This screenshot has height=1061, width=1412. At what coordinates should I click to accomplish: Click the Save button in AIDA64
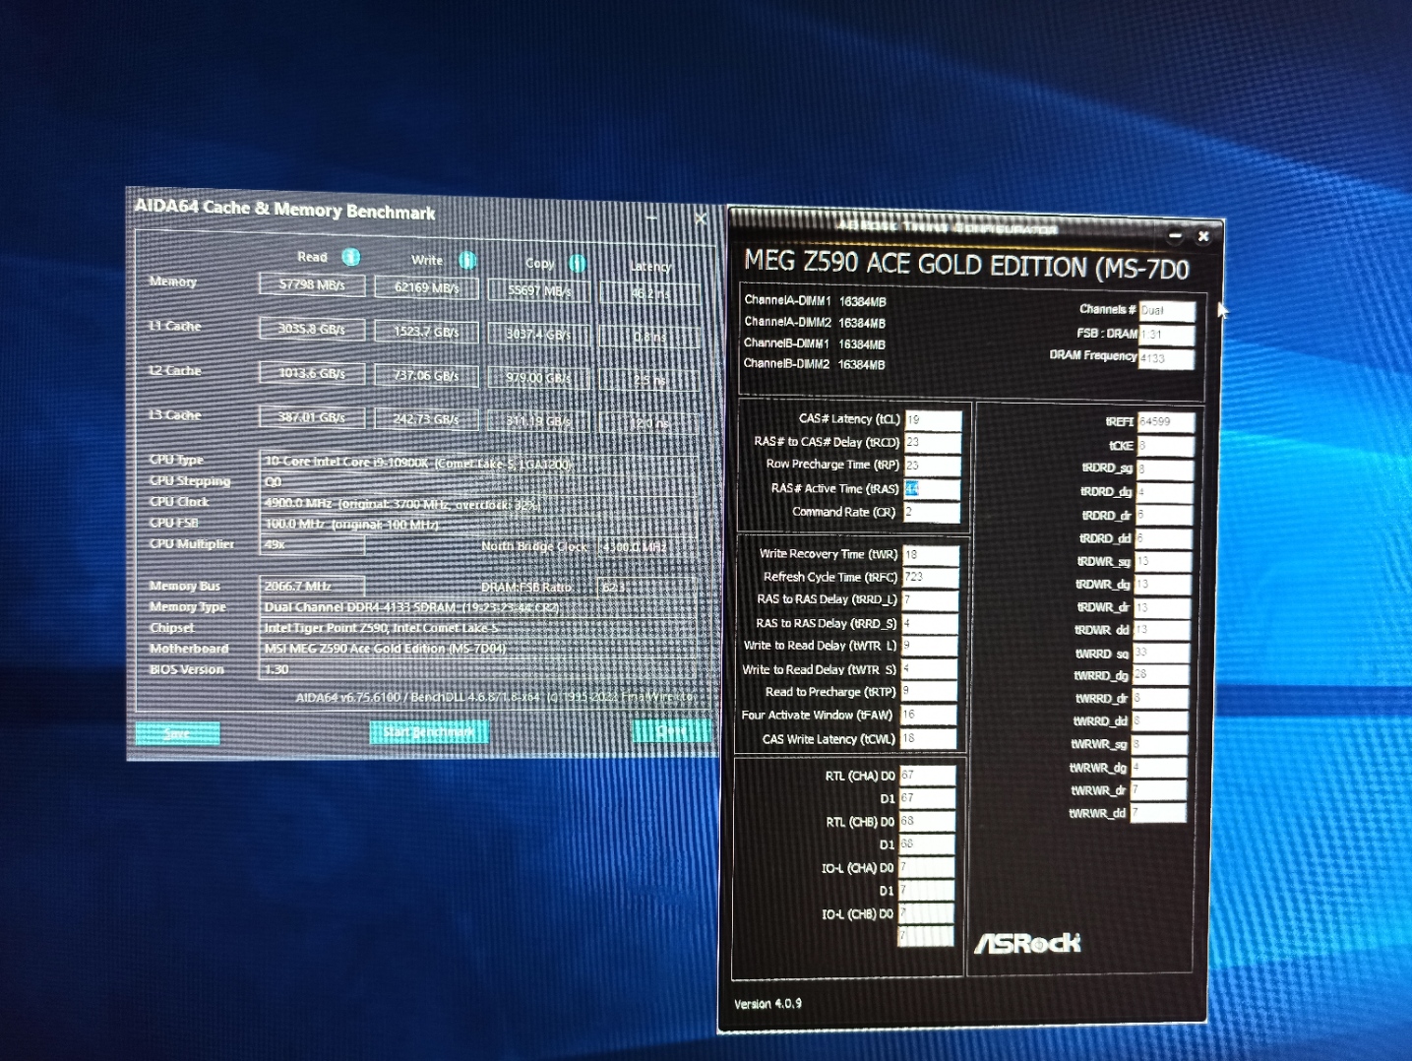point(177,733)
